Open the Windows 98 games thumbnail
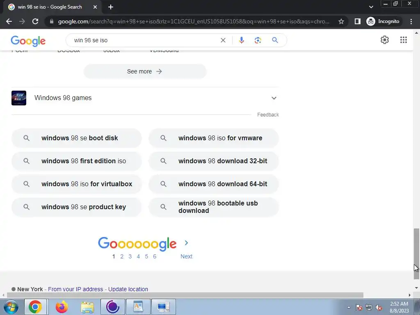 19,98
